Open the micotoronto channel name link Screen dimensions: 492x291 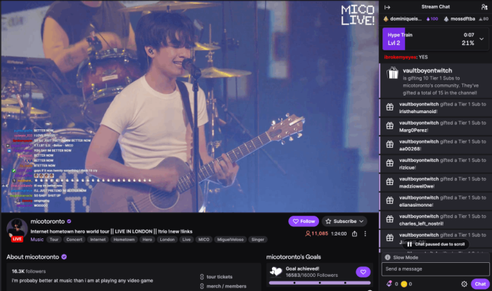[48, 221]
